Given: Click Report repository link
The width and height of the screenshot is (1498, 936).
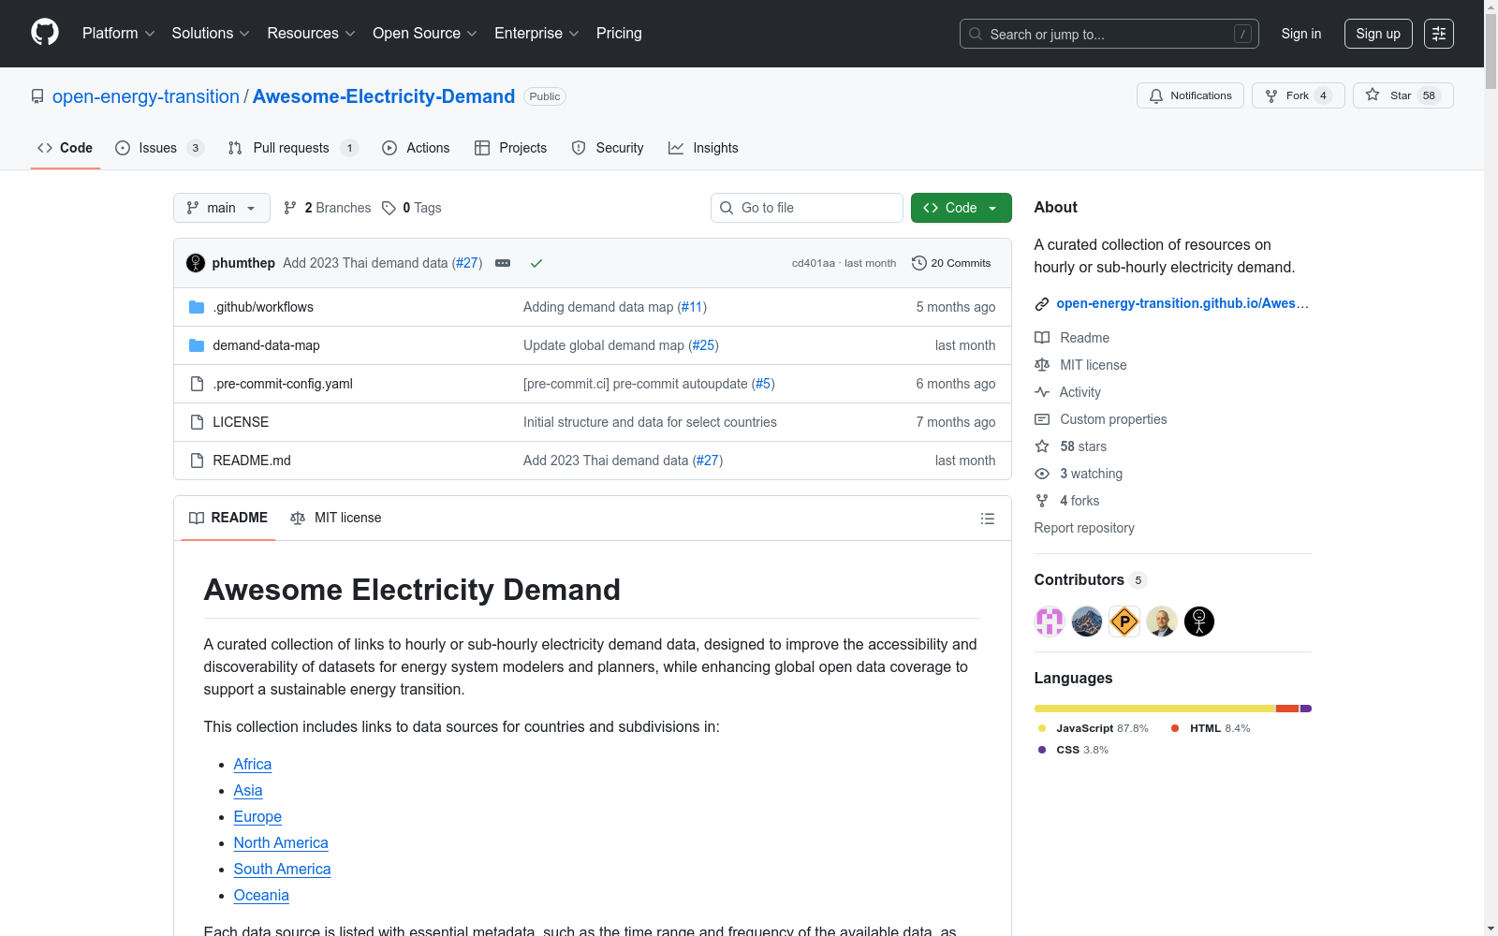Looking at the screenshot, I should coord(1084,528).
